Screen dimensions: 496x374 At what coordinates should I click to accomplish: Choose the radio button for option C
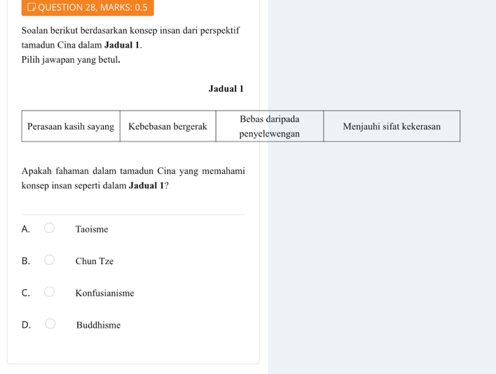tap(49, 292)
